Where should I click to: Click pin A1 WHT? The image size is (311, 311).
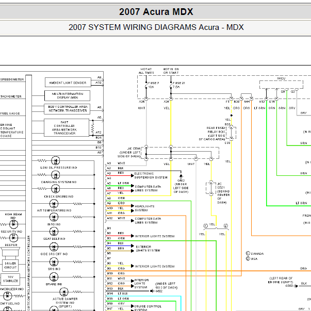pyautogui.click(x=116, y=163)
